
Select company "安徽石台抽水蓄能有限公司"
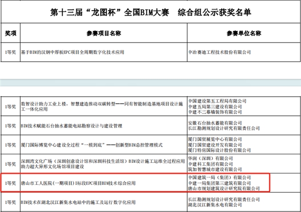point(215,123)
